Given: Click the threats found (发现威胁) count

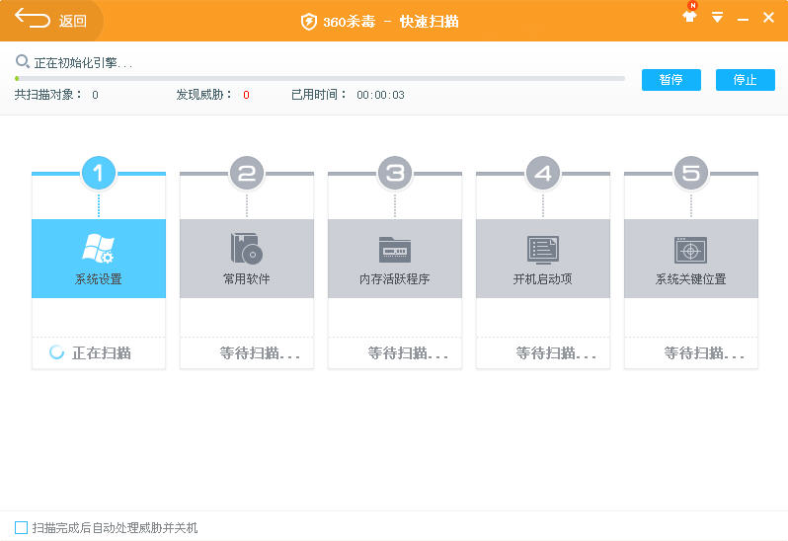Looking at the screenshot, I should point(246,95).
